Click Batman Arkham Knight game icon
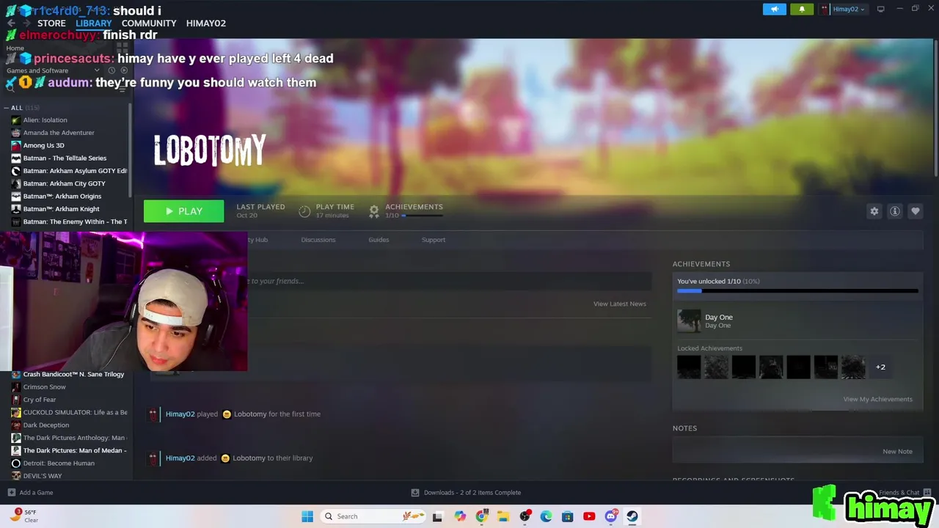 16,209
